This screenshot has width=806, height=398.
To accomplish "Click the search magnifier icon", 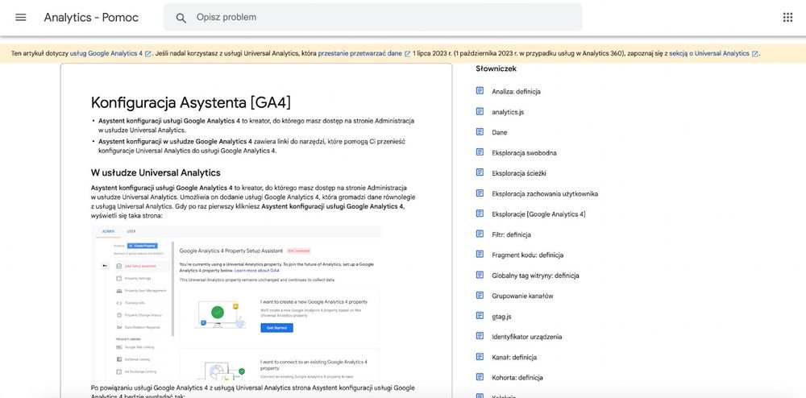I will (x=181, y=18).
